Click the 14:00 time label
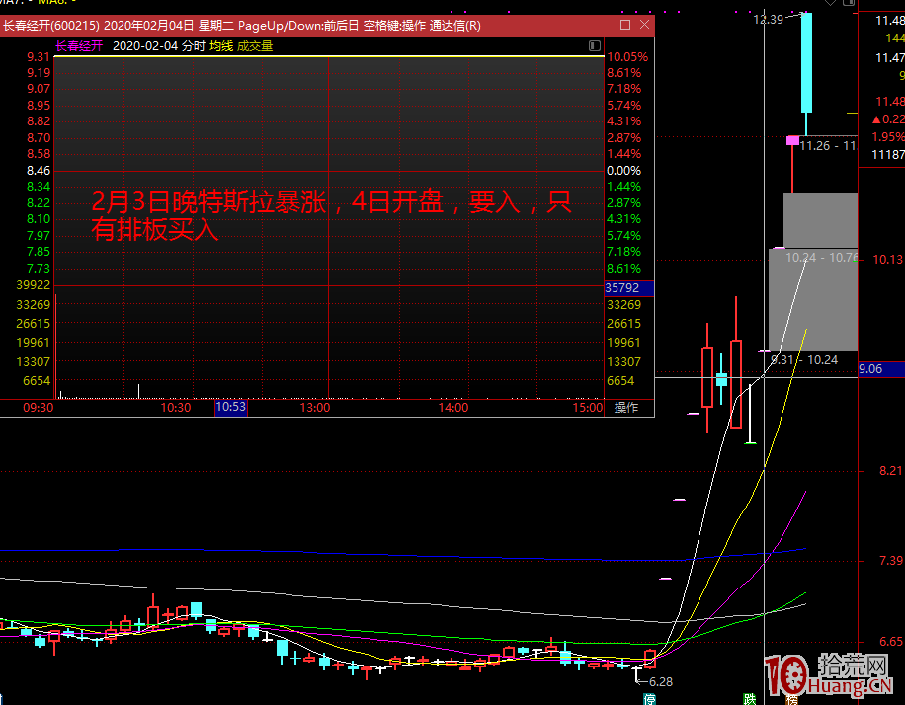Screen dimensions: 905x705 [453, 408]
